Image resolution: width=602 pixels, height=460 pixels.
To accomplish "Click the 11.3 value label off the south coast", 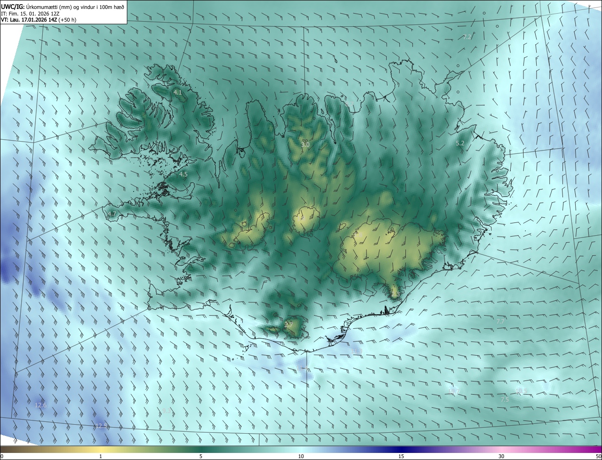I will coord(357,351).
